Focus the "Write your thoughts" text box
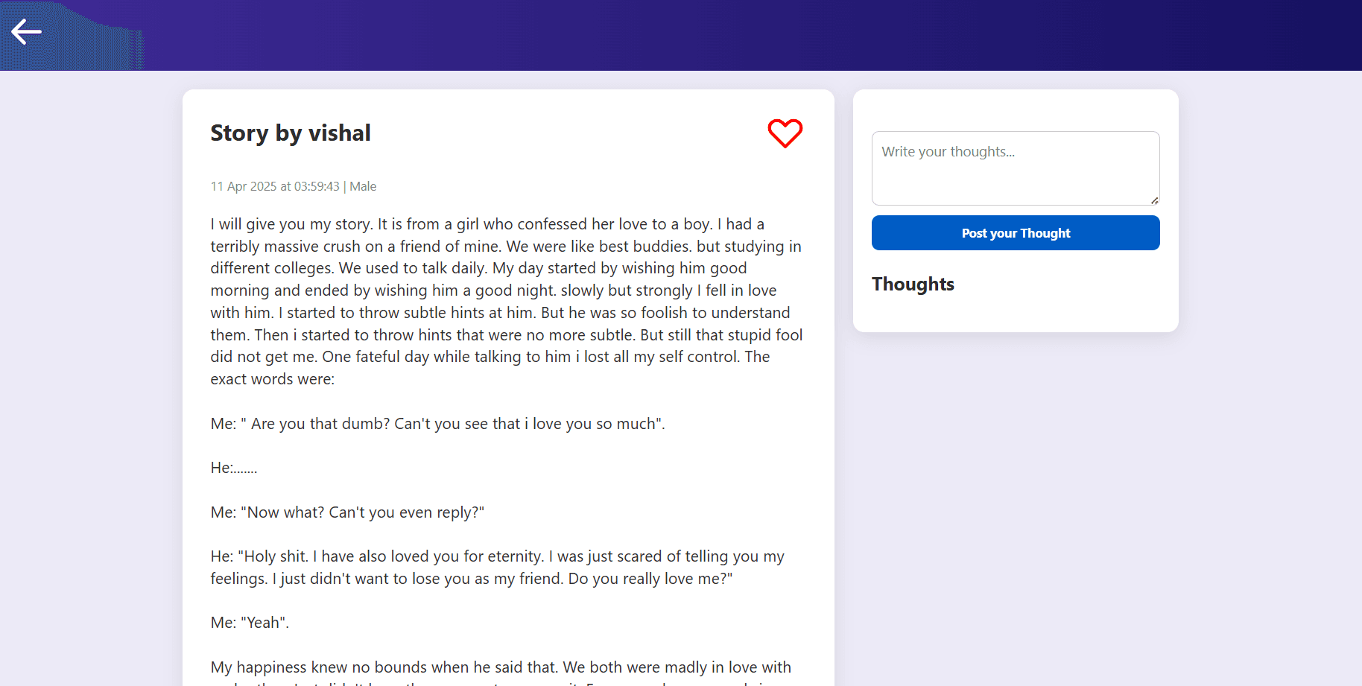 point(1015,168)
